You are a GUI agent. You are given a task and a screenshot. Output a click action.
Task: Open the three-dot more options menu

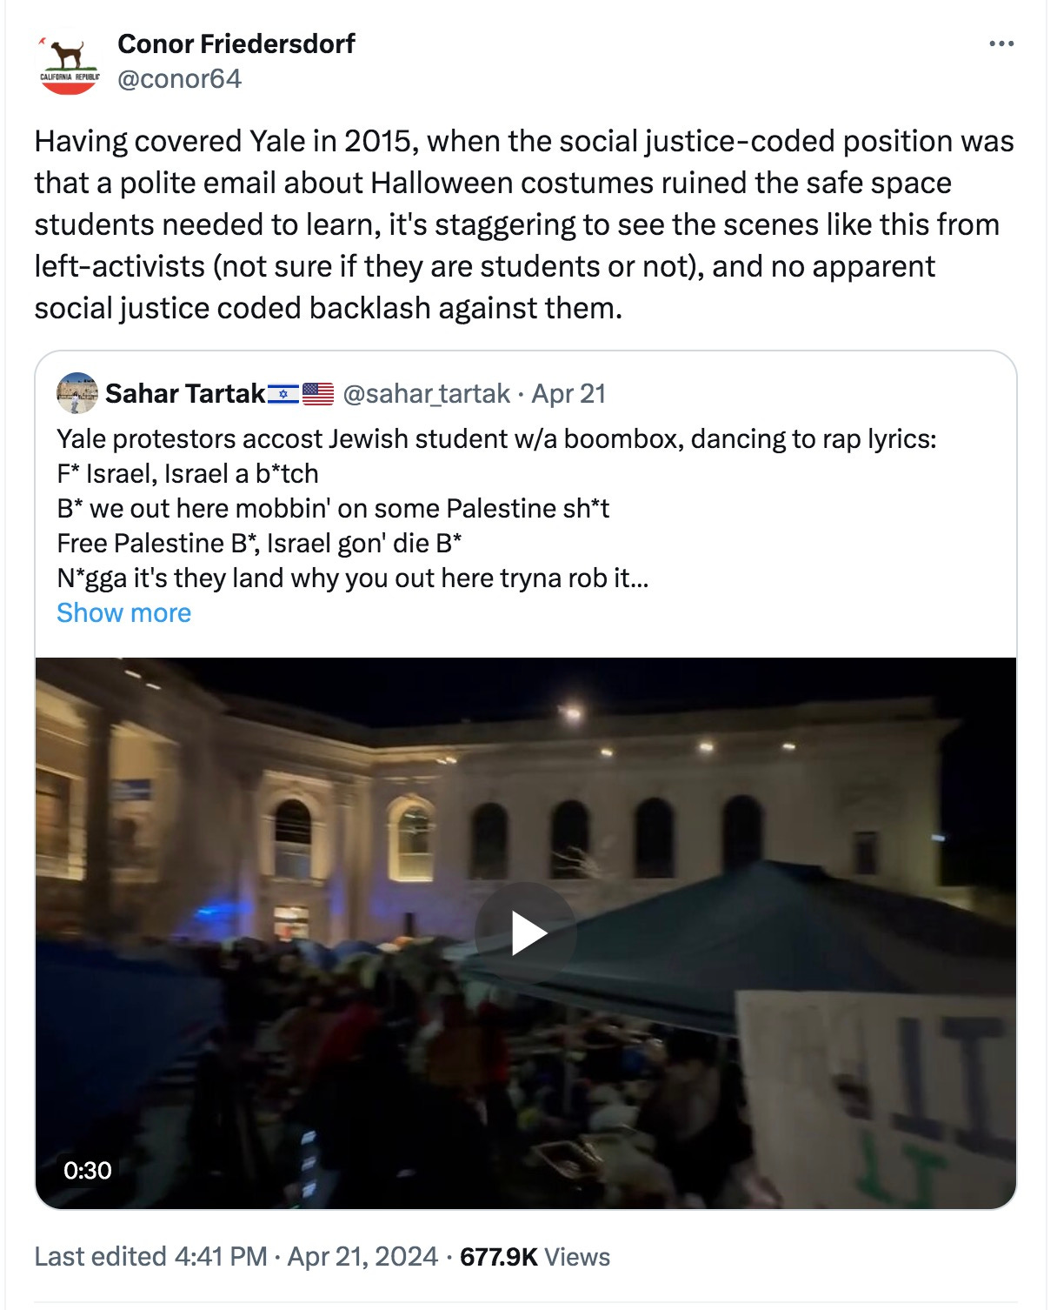(x=1001, y=43)
